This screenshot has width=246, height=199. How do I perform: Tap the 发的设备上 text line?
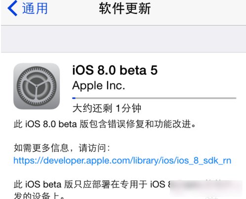click(x=39, y=196)
